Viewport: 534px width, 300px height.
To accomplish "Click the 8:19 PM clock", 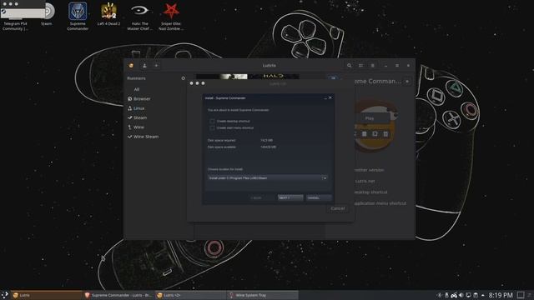I will coord(501,295).
